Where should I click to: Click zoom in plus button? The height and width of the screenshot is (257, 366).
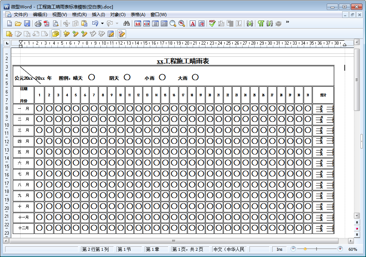[340, 249]
